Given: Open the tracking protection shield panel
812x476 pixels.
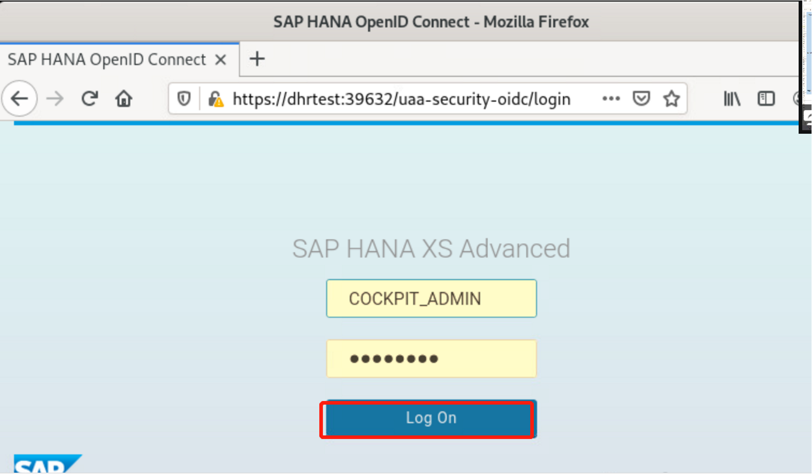Looking at the screenshot, I should 184,99.
